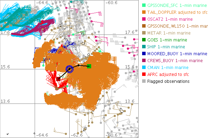This screenshot has height=138, width=208.
Task: Click the OSCAT2 magenta legend swatch
Action: click(x=144, y=19)
